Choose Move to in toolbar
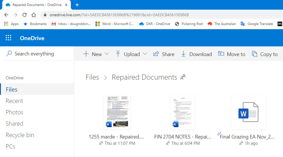This screenshot has height=157, width=283. tap(232, 54)
